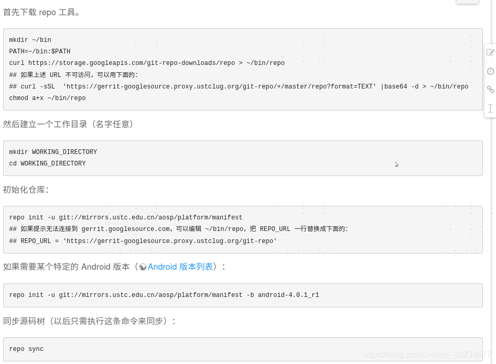Screen dimensions: 496x364
Task: Click the 'cd WORKING_DIRECTORY' line
Action: pos(47,163)
